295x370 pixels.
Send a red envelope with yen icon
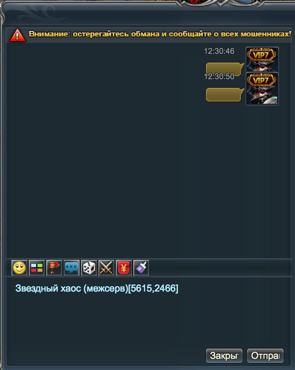click(x=124, y=268)
